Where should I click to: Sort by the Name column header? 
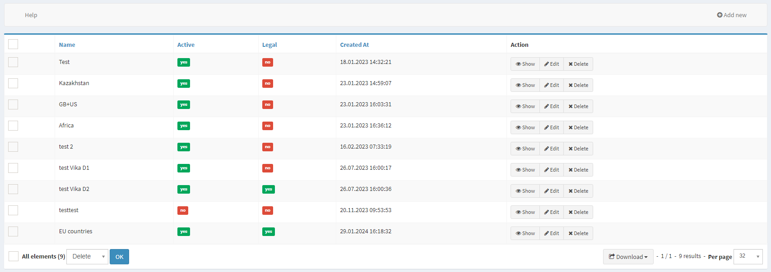point(67,45)
